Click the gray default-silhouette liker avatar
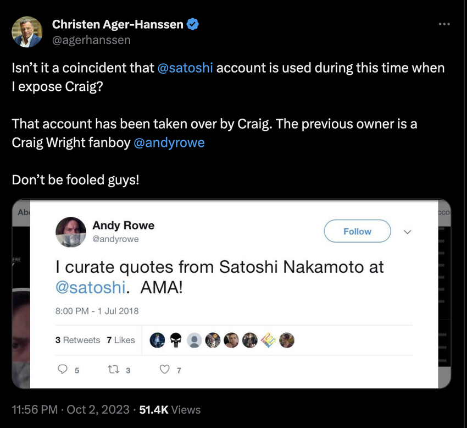Image resolution: width=467 pixels, height=428 pixels. (194, 340)
